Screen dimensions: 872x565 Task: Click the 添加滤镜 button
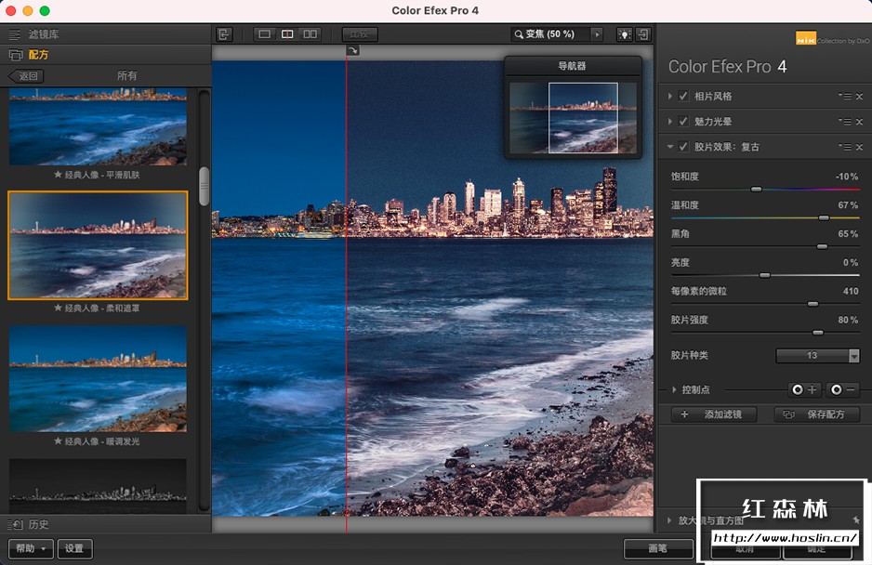(x=714, y=414)
